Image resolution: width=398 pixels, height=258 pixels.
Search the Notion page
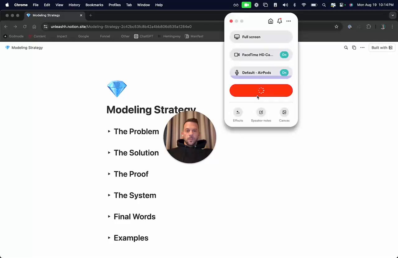[x=346, y=48]
